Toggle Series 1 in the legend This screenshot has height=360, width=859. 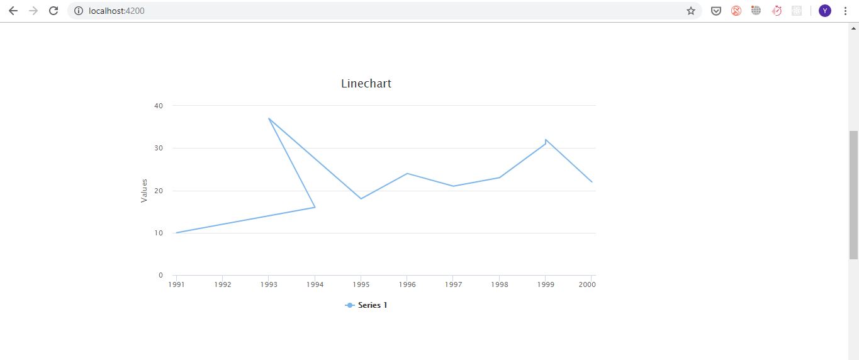coord(366,305)
